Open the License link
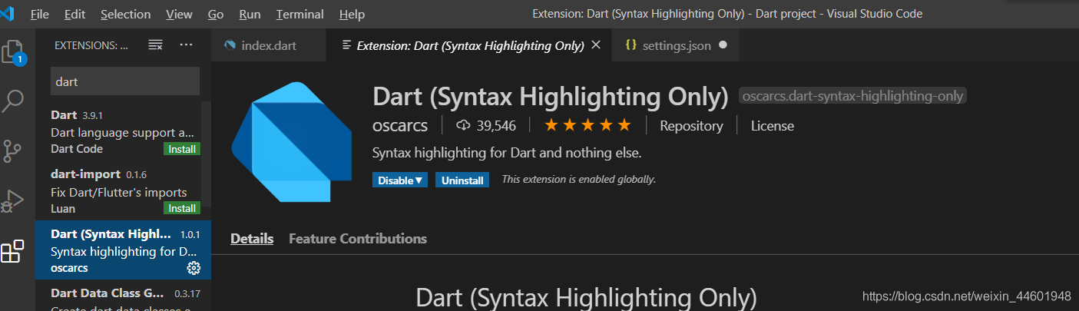 click(773, 126)
